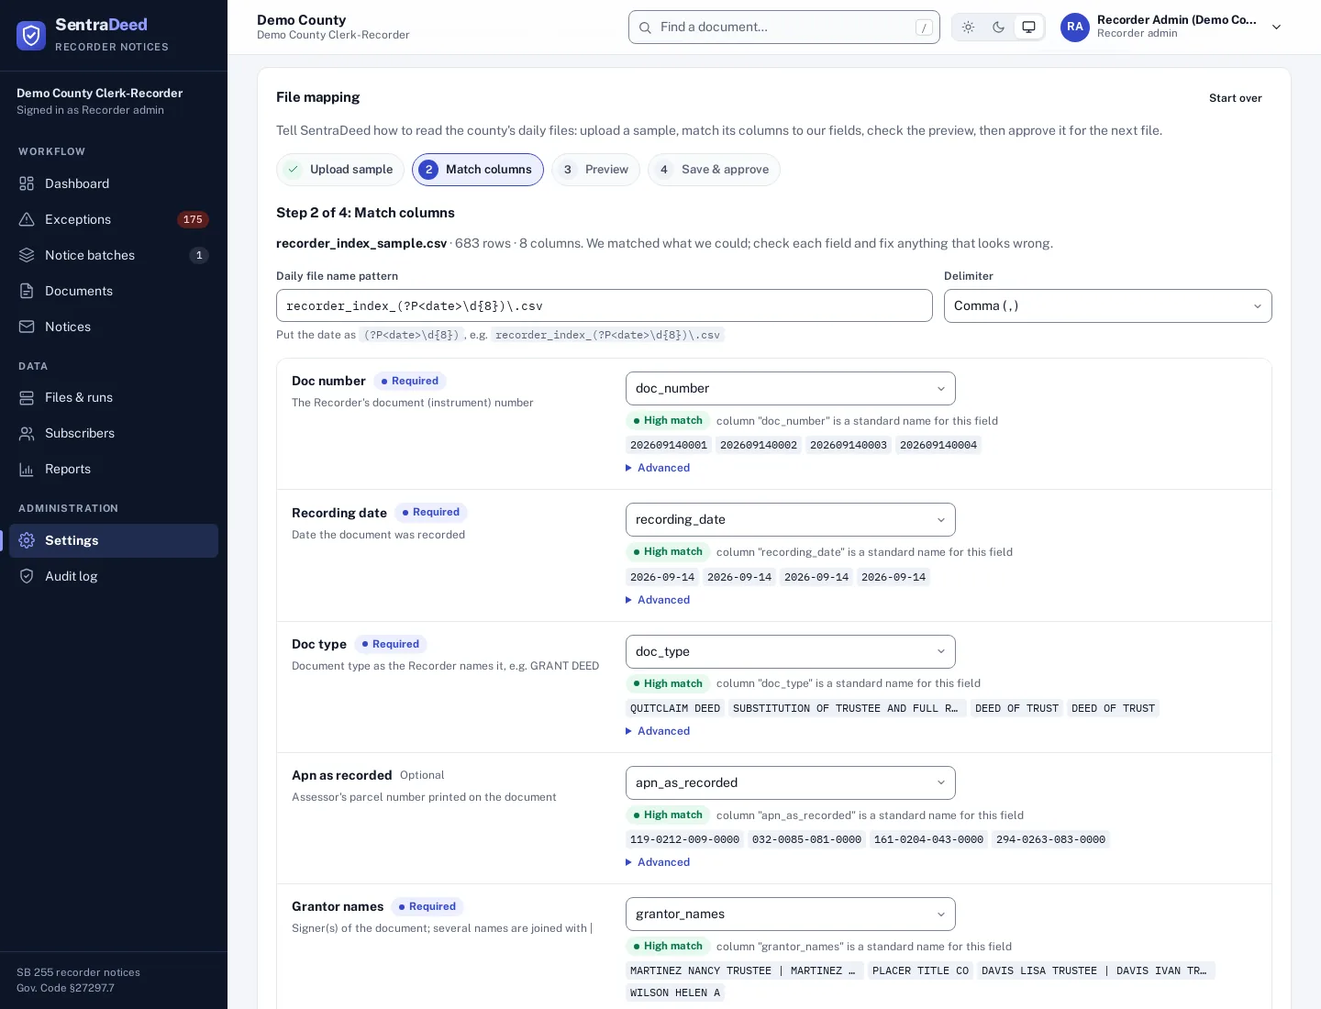Viewport: 1321px width, 1009px height.
Task: Open the Audit log shield item
Action: 114,576
